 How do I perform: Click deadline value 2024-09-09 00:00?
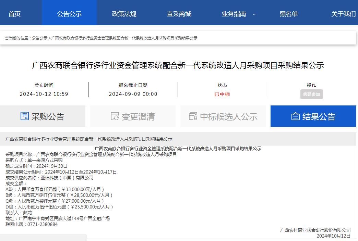[x=133, y=94]
